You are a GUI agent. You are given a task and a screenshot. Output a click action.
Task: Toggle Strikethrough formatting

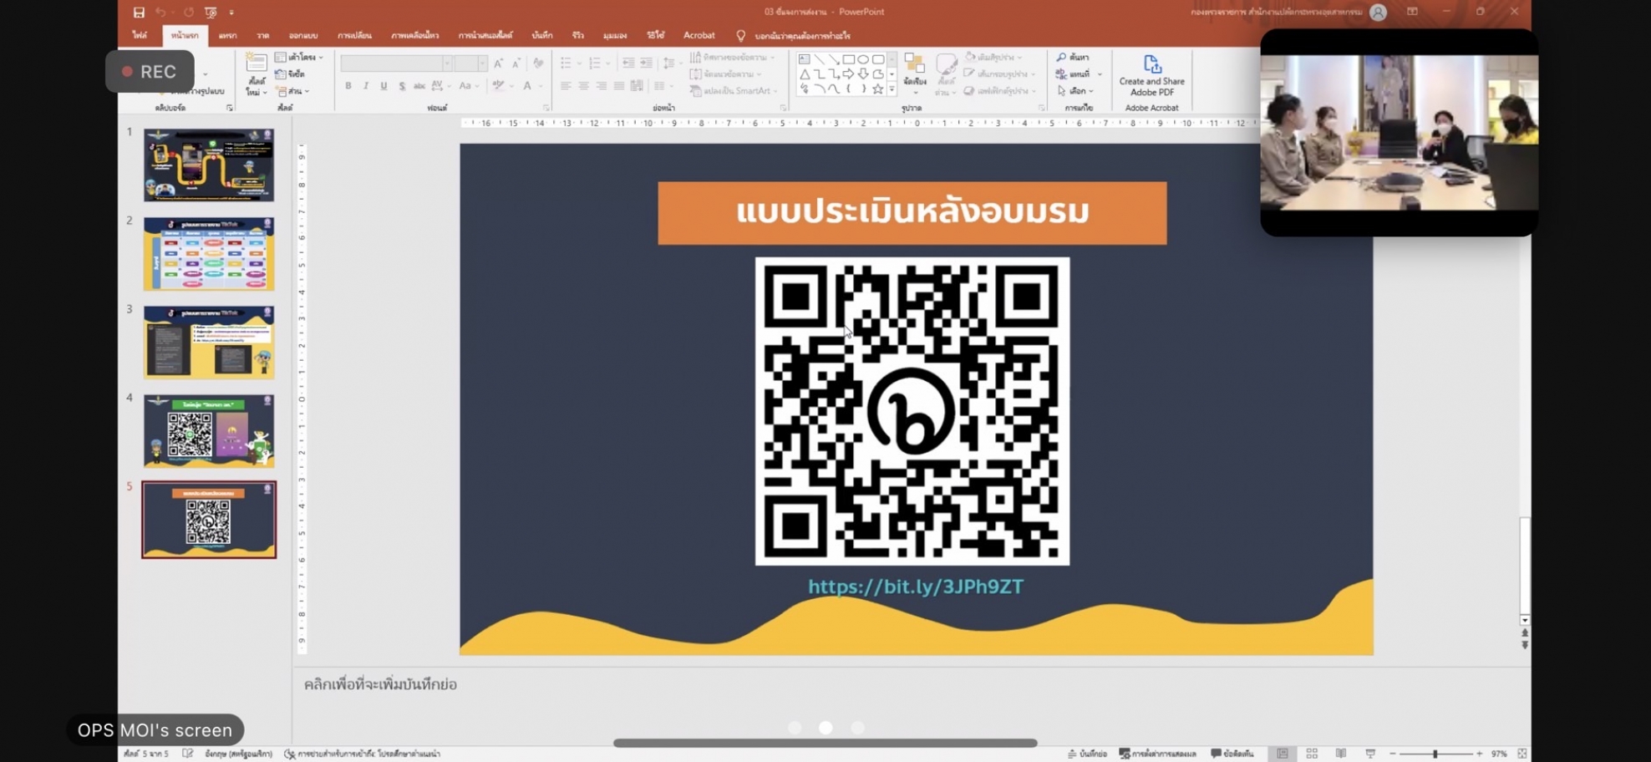419,86
